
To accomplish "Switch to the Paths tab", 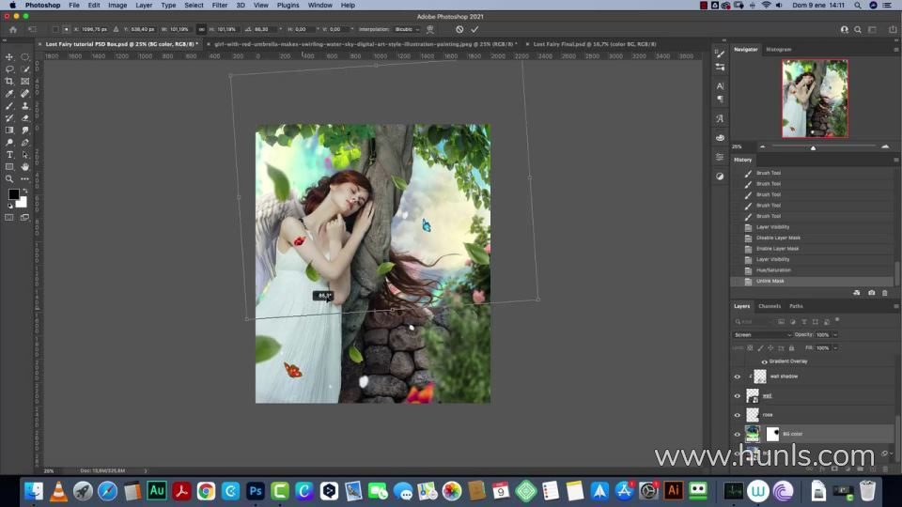I will pyautogui.click(x=796, y=306).
